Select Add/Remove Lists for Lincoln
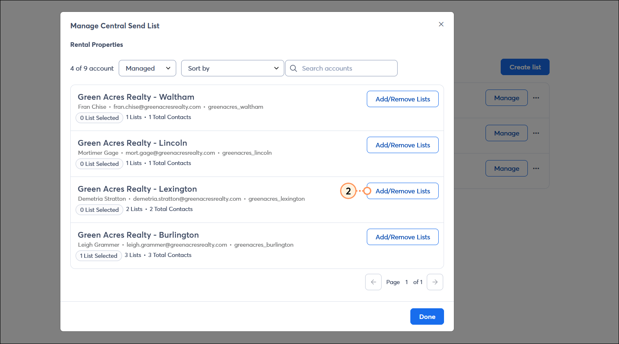 click(402, 145)
